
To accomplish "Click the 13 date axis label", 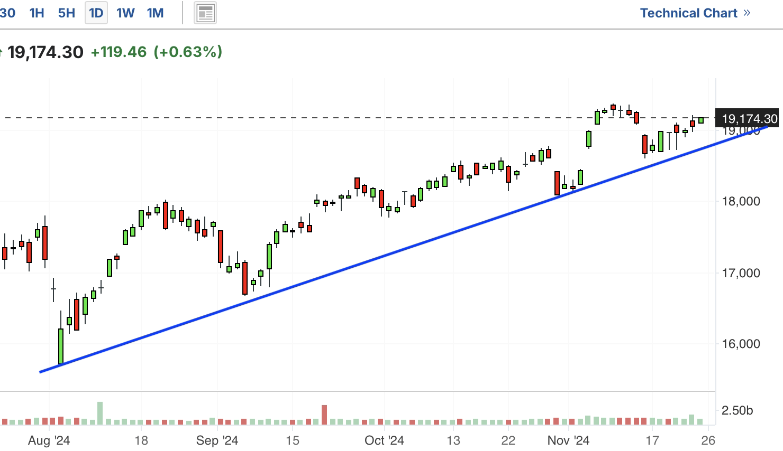I will (453, 440).
